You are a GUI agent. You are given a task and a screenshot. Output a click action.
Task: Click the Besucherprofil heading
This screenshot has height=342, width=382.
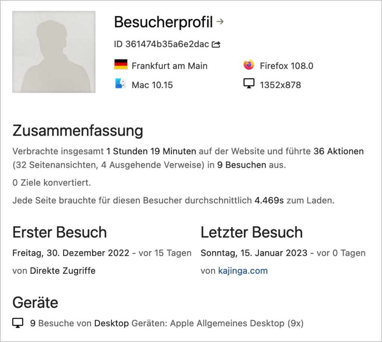tap(163, 22)
